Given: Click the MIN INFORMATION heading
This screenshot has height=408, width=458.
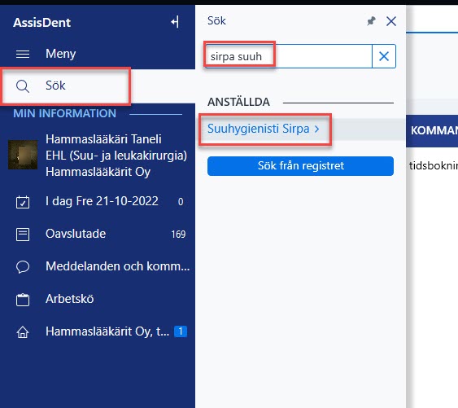Looking at the screenshot, I should coord(64,113).
